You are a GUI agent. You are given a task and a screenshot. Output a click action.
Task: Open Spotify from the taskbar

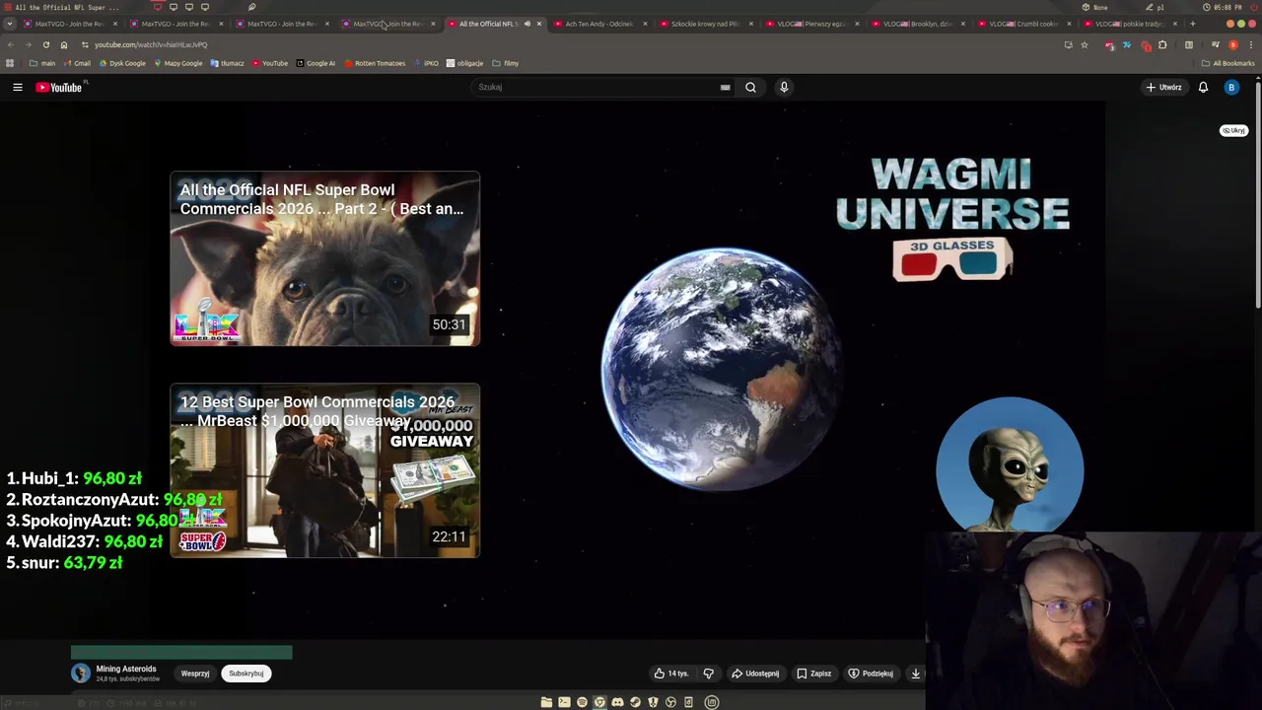pyautogui.click(x=582, y=702)
